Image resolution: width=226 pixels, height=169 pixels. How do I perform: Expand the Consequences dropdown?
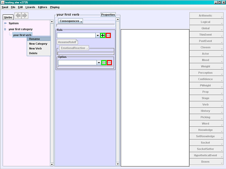(x=71, y=21)
